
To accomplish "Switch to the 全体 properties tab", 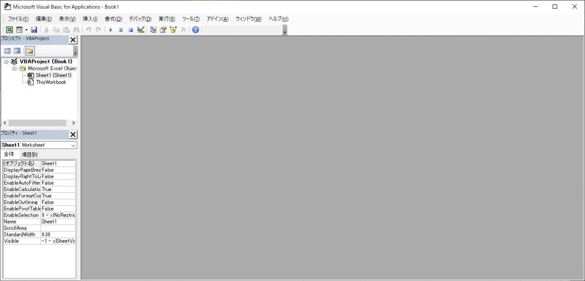I will coord(9,154).
